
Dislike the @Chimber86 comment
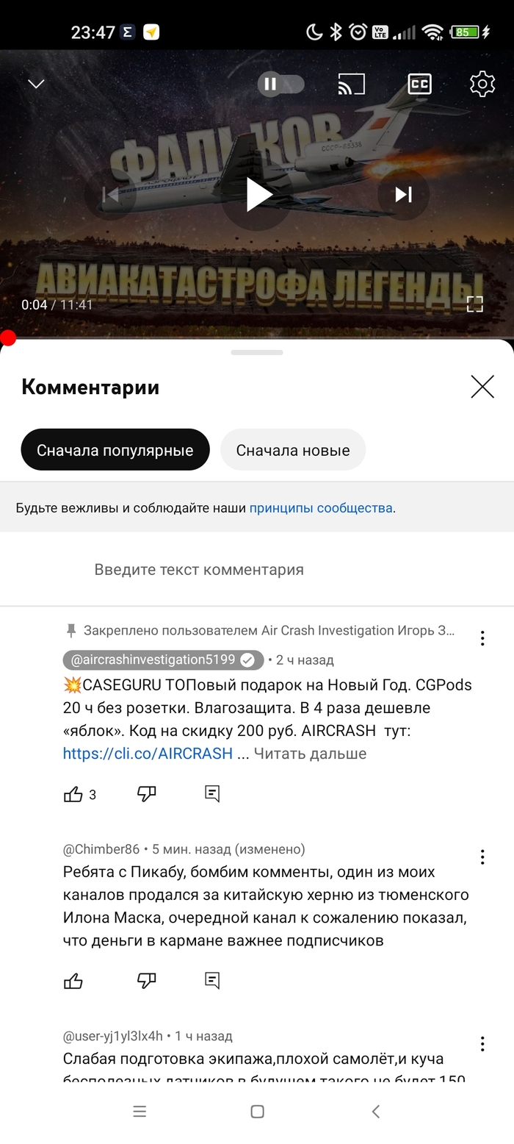coord(147,981)
